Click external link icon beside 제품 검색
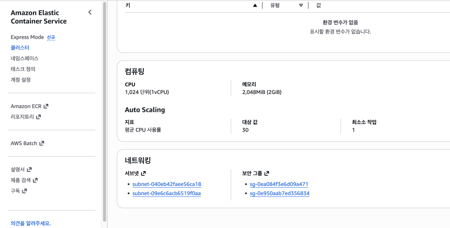Viewport: 450px width, 228px height. click(x=35, y=180)
